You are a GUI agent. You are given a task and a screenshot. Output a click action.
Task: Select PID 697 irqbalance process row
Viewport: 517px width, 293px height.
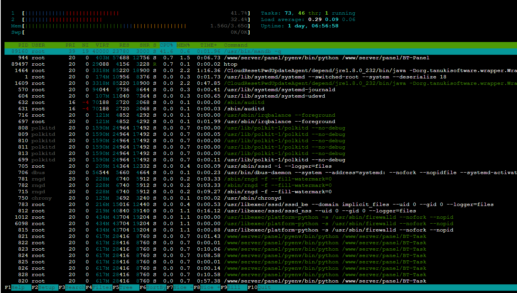(x=261, y=122)
